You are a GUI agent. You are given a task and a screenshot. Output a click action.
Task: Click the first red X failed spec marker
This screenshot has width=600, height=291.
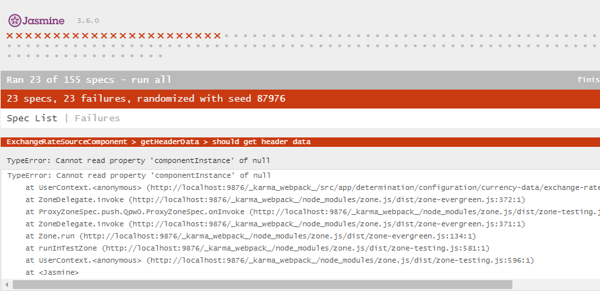(9, 36)
